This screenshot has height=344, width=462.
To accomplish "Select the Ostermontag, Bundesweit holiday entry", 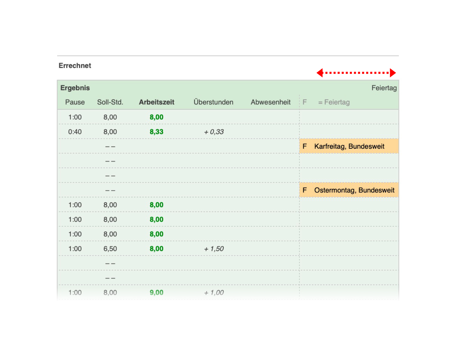I will [x=354, y=190].
